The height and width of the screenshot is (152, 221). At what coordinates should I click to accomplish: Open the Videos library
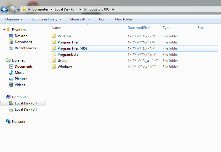point(20,85)
